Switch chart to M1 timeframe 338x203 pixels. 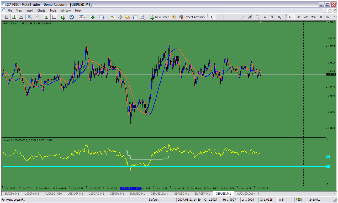(291, 17)
